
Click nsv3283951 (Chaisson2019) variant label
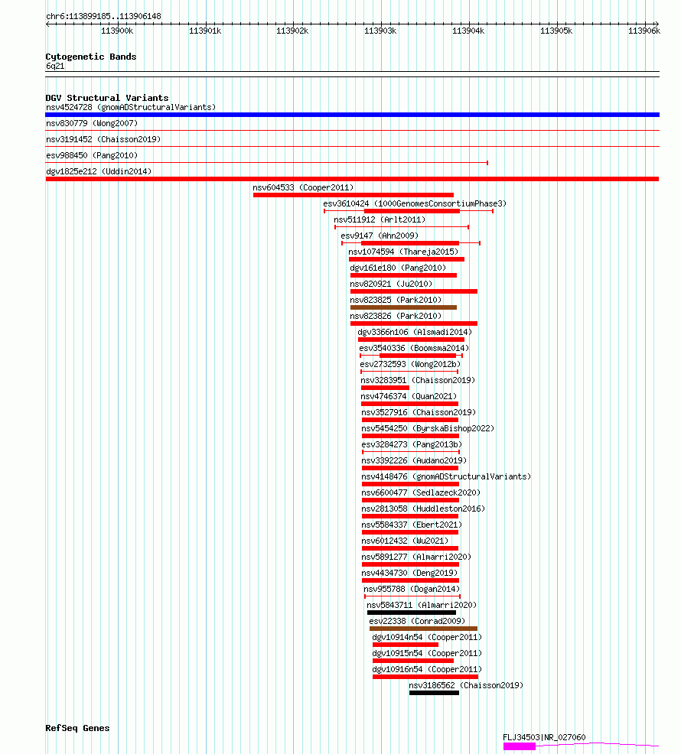[418, 380]
